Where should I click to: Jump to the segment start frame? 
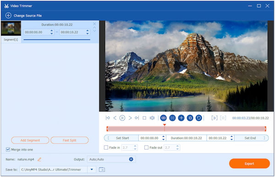(108, 118)
